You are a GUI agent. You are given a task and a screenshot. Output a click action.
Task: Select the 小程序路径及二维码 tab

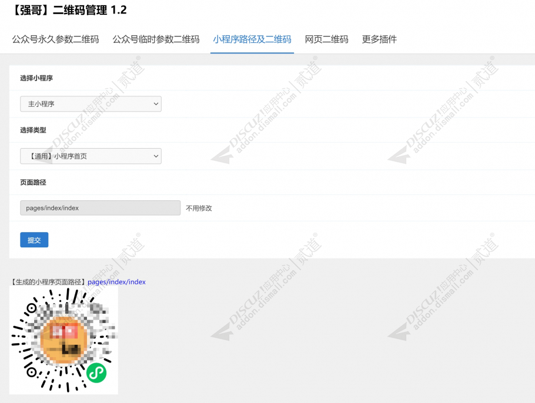(252, 39)
